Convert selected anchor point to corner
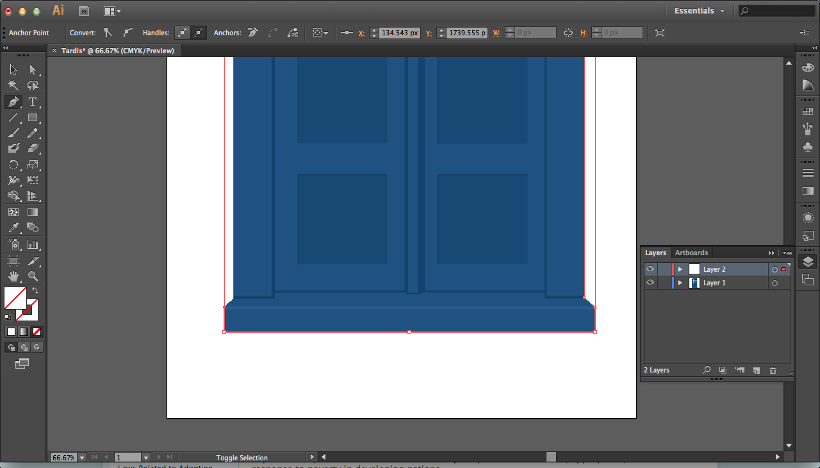Screen dimensions: 820x468 click(x=108, y=33)
